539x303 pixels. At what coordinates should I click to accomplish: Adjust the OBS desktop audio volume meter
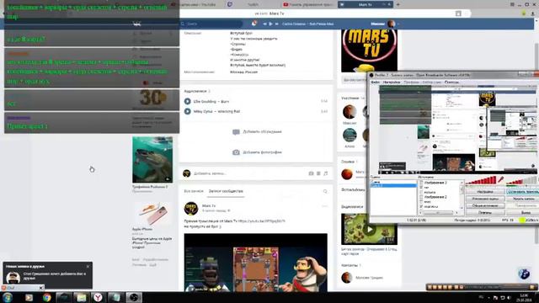coord(522,180)
